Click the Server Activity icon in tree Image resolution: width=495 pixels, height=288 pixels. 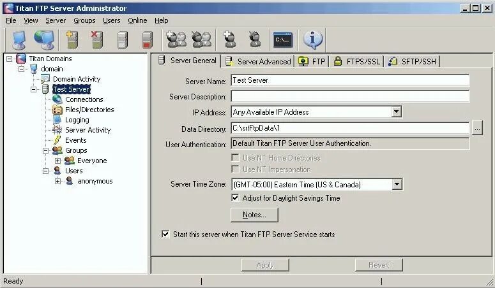click(x=57, y=130)
